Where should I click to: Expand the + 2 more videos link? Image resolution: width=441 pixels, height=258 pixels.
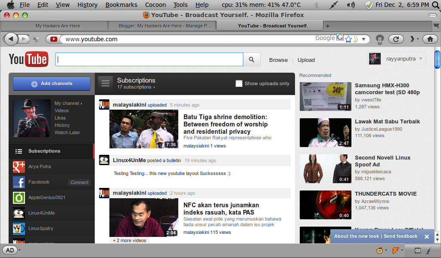click(129, 241)
